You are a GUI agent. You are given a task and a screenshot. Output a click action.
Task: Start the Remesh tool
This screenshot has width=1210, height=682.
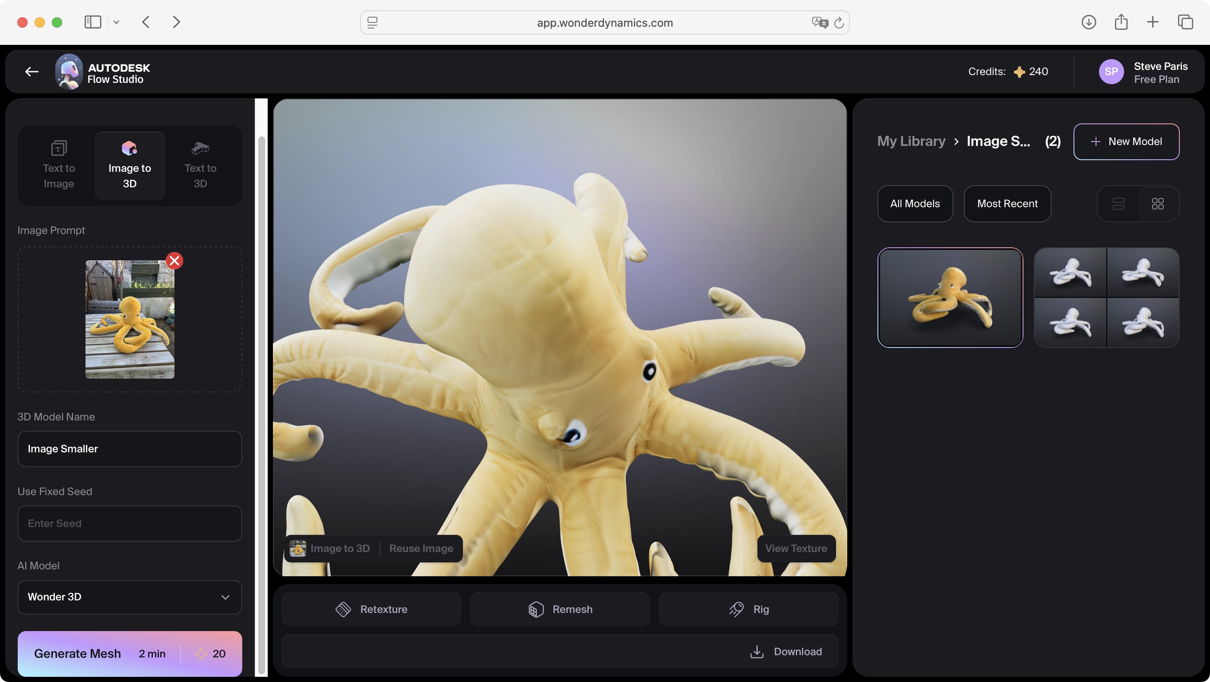point(559,609)
